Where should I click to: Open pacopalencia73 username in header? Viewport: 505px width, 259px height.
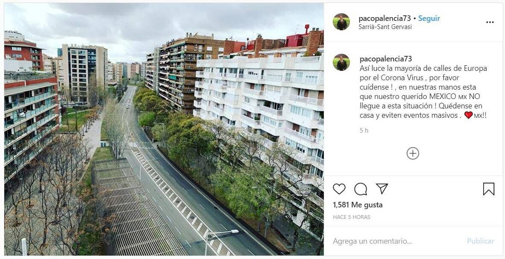pyautogui.click(x=385, y=18)
